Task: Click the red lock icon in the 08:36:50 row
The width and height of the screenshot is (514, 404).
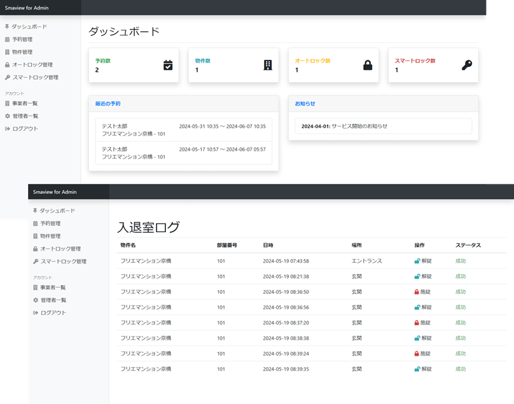Action: [417, 292]
